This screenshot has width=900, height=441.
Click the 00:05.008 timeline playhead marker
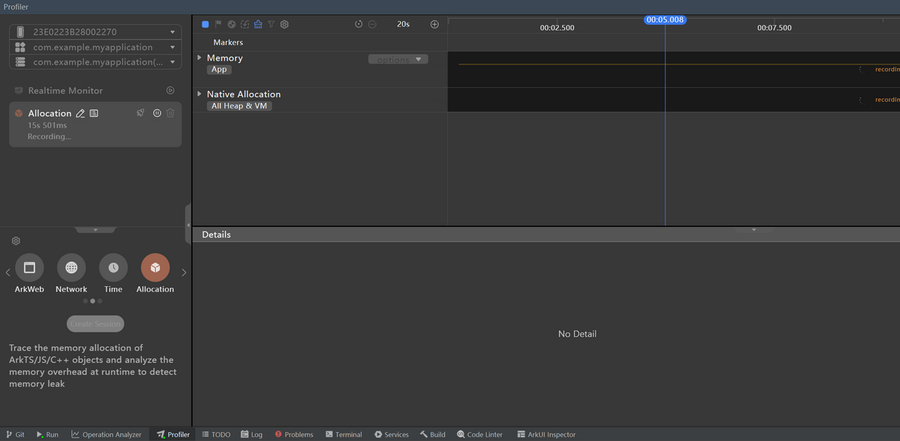click(x=664, y=19)
